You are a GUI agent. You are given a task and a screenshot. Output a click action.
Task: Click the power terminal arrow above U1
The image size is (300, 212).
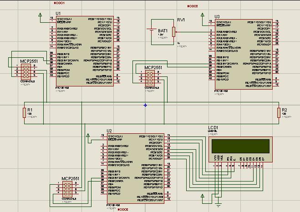[41, 15]
